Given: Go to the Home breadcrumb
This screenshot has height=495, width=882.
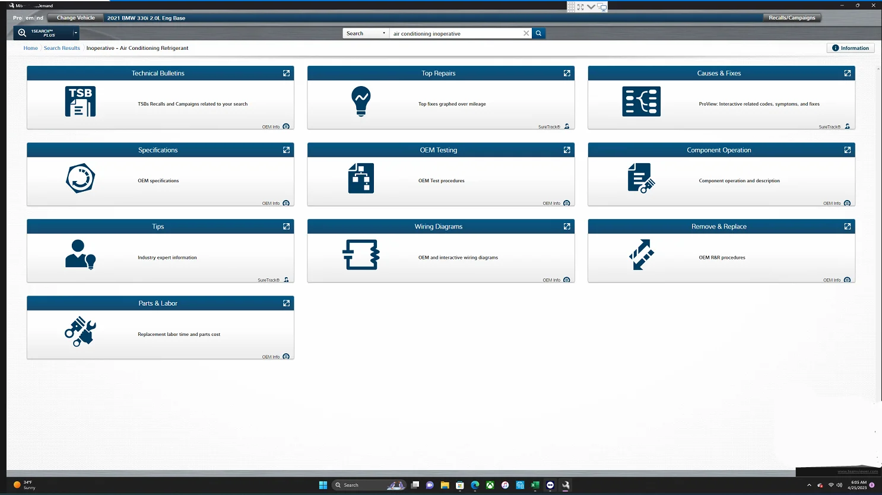Looking at the screenshot, I should click(x=31, y=48).
